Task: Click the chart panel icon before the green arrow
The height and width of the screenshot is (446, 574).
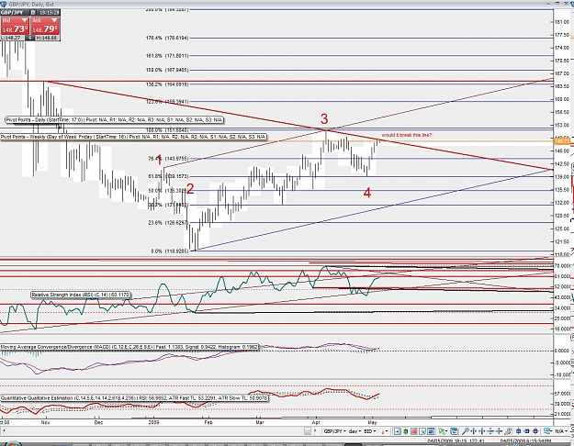Action: coord(431,431)
